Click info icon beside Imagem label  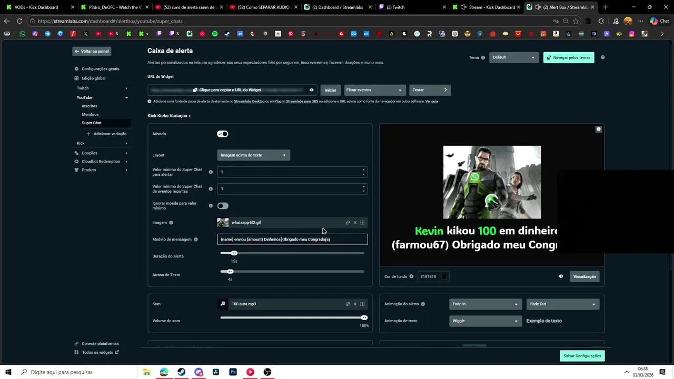click(x=171, y=223)
